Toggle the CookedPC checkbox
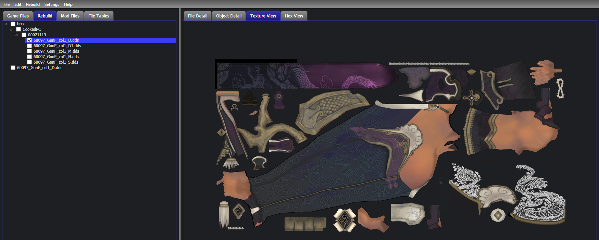The width and height of the screenshot is (599, 240). (18, 29)
